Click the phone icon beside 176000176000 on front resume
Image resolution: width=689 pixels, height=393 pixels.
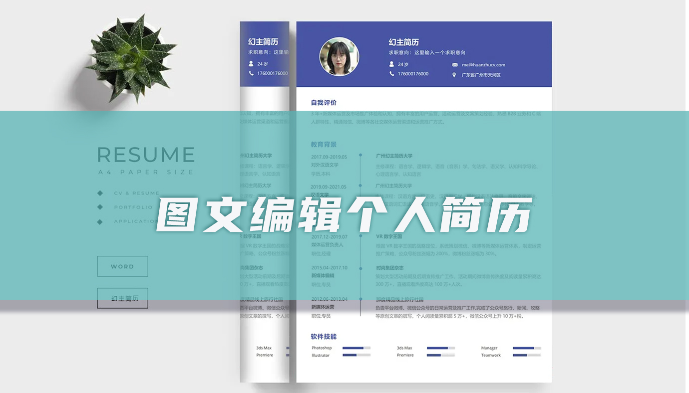point(392,74)
